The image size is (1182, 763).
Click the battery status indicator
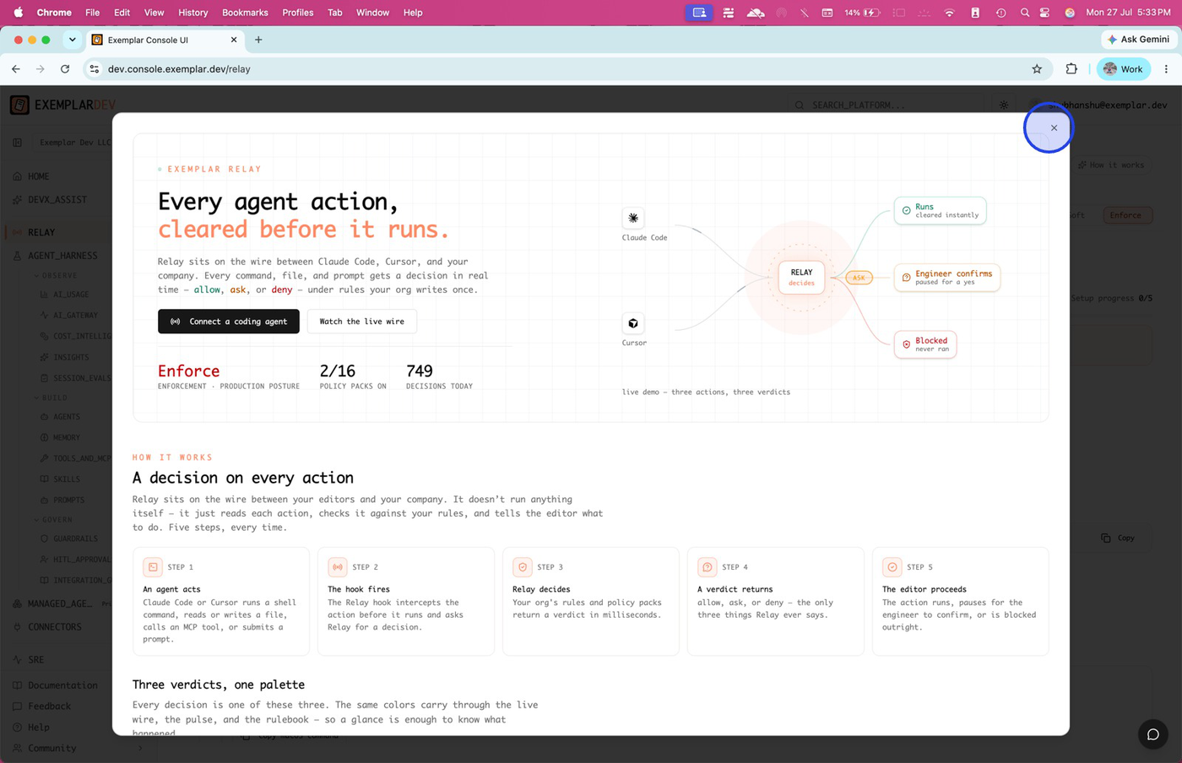point(862,13)
